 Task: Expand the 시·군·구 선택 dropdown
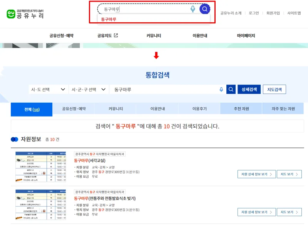(89, 89)
